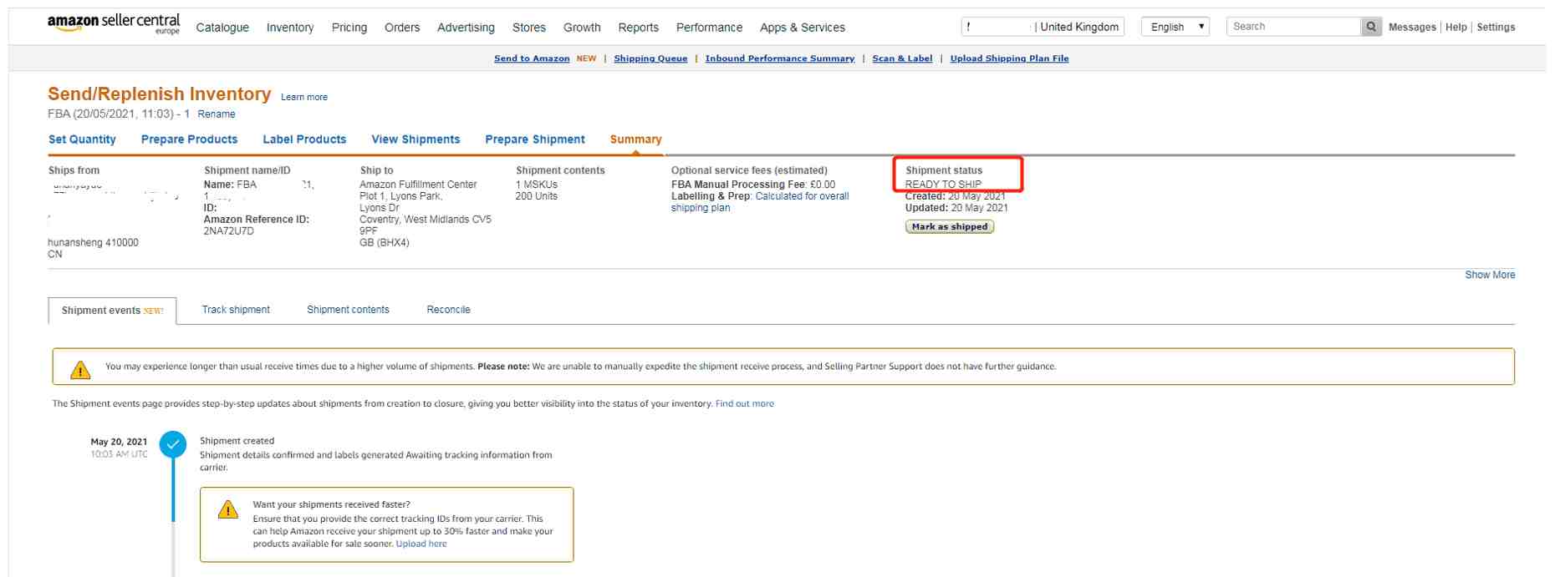Image resolution: width=1560 pixels, height=577 pixels.
Task: Click the Send to Amazon link
Action: pos(532,58)
